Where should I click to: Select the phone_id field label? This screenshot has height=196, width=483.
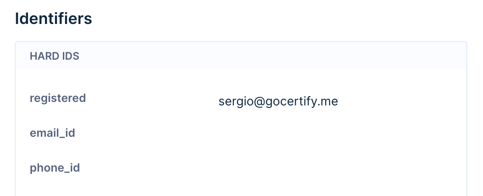pos(55,168)
